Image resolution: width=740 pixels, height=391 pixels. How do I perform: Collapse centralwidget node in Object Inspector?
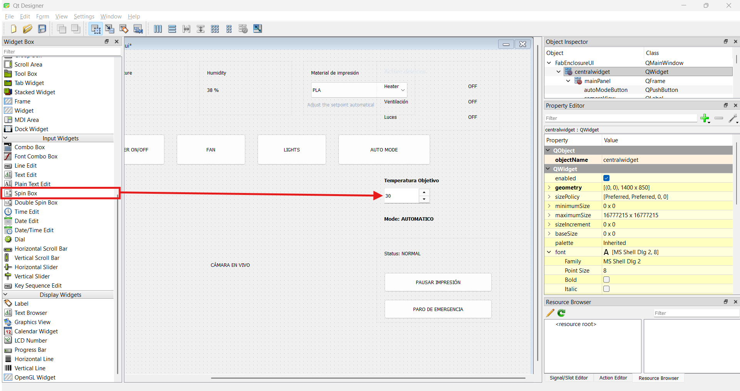pos(559,72)
